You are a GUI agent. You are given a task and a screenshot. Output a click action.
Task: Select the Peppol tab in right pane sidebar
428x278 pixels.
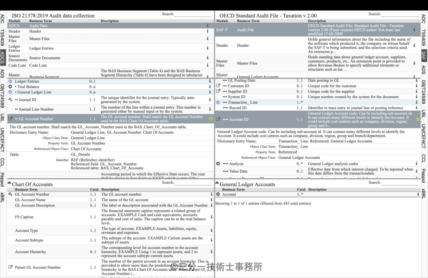[x=423, y=176]
